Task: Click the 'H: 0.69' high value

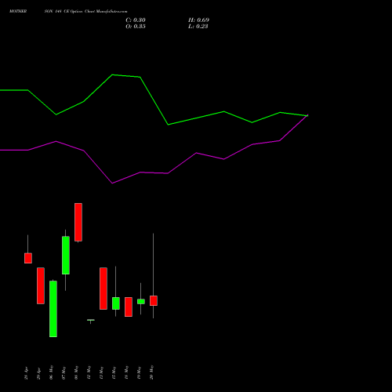Action: pyautogui.click(x=198, y=20)
